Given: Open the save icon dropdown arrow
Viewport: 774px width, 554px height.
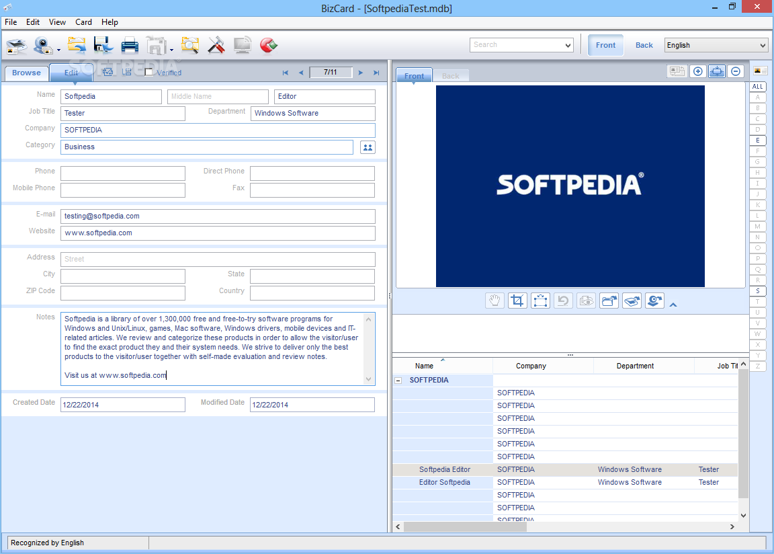Looking at the screenshot, I should point(171,50).
